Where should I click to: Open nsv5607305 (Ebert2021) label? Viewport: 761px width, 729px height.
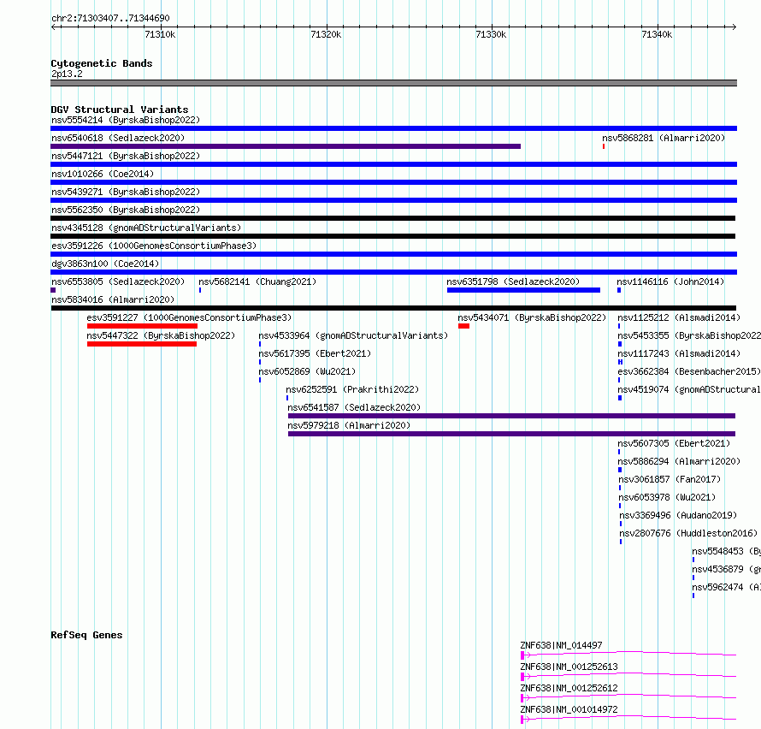[x=674, y=443]
